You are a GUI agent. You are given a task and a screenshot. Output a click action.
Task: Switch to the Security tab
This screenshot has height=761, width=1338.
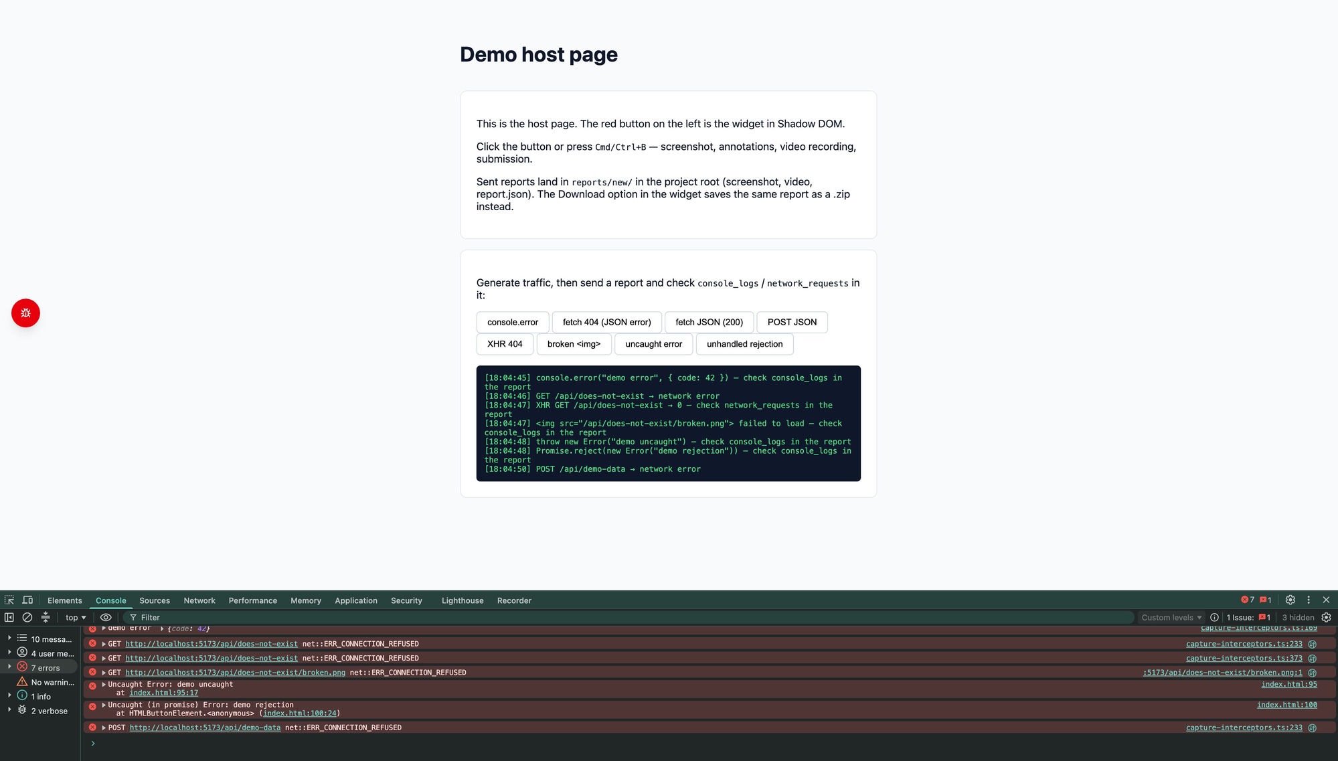(406, 600)
